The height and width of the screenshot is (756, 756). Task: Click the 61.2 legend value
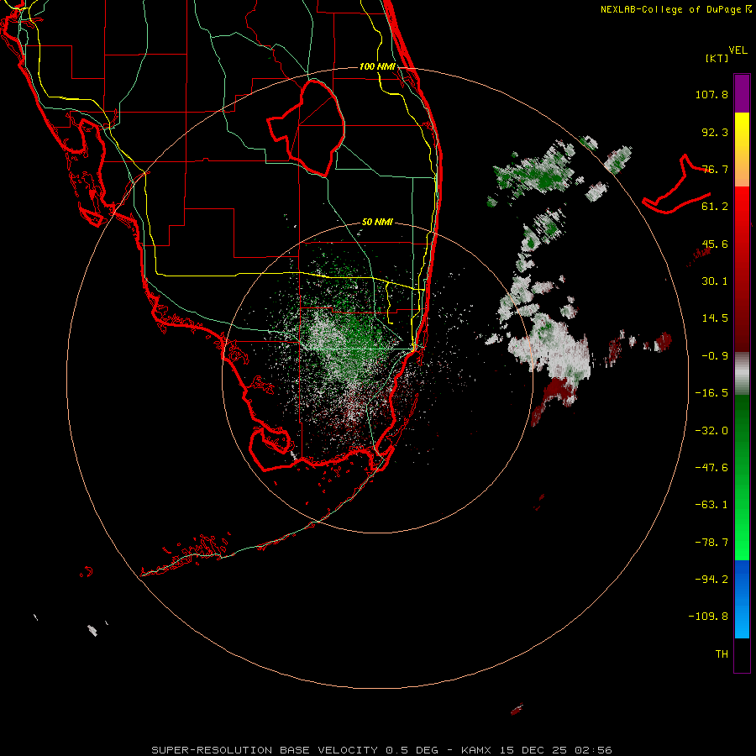point(715,207)
